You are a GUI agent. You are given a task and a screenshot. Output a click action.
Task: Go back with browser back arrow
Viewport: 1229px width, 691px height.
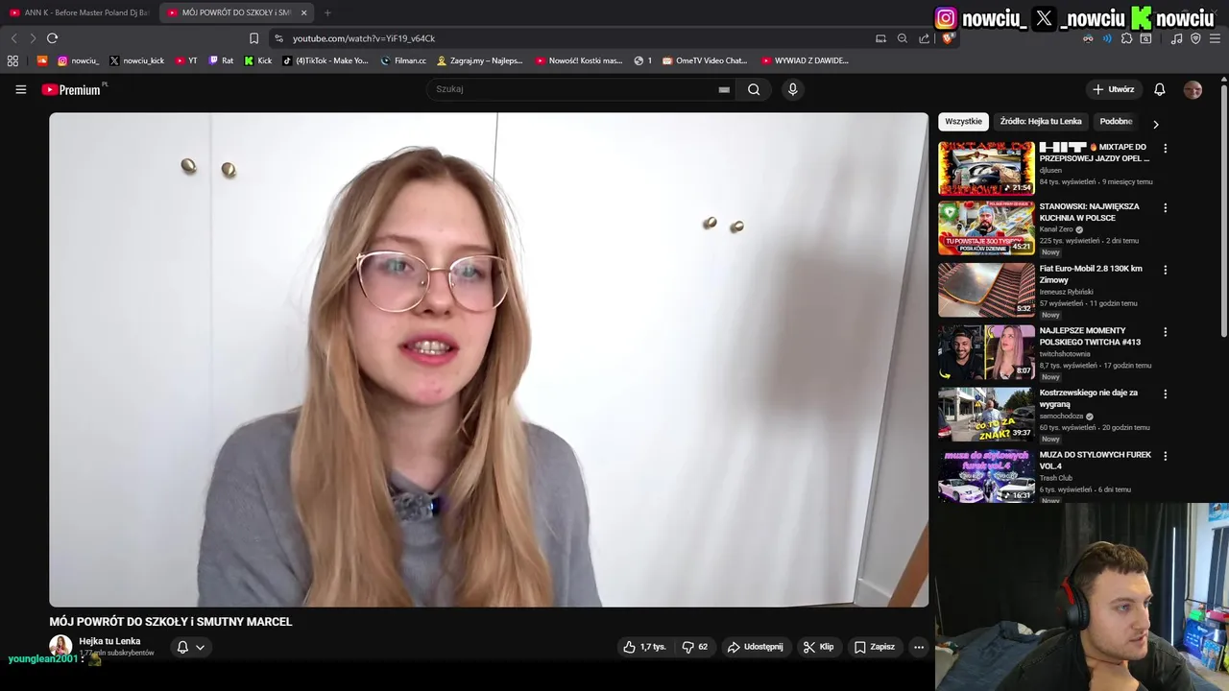coord(13,38)
